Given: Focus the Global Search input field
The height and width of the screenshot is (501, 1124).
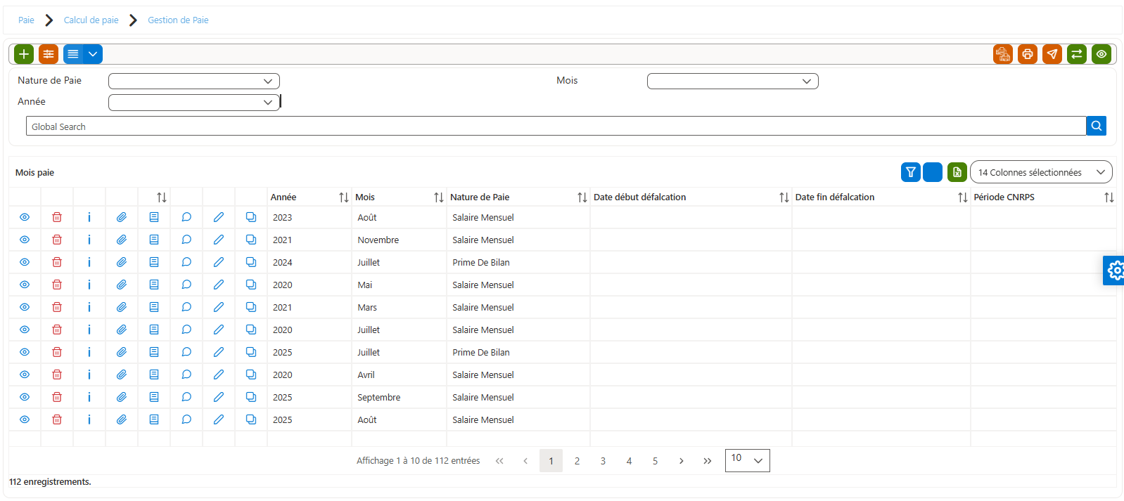Looking at the screenshot, I should [556, 126].
